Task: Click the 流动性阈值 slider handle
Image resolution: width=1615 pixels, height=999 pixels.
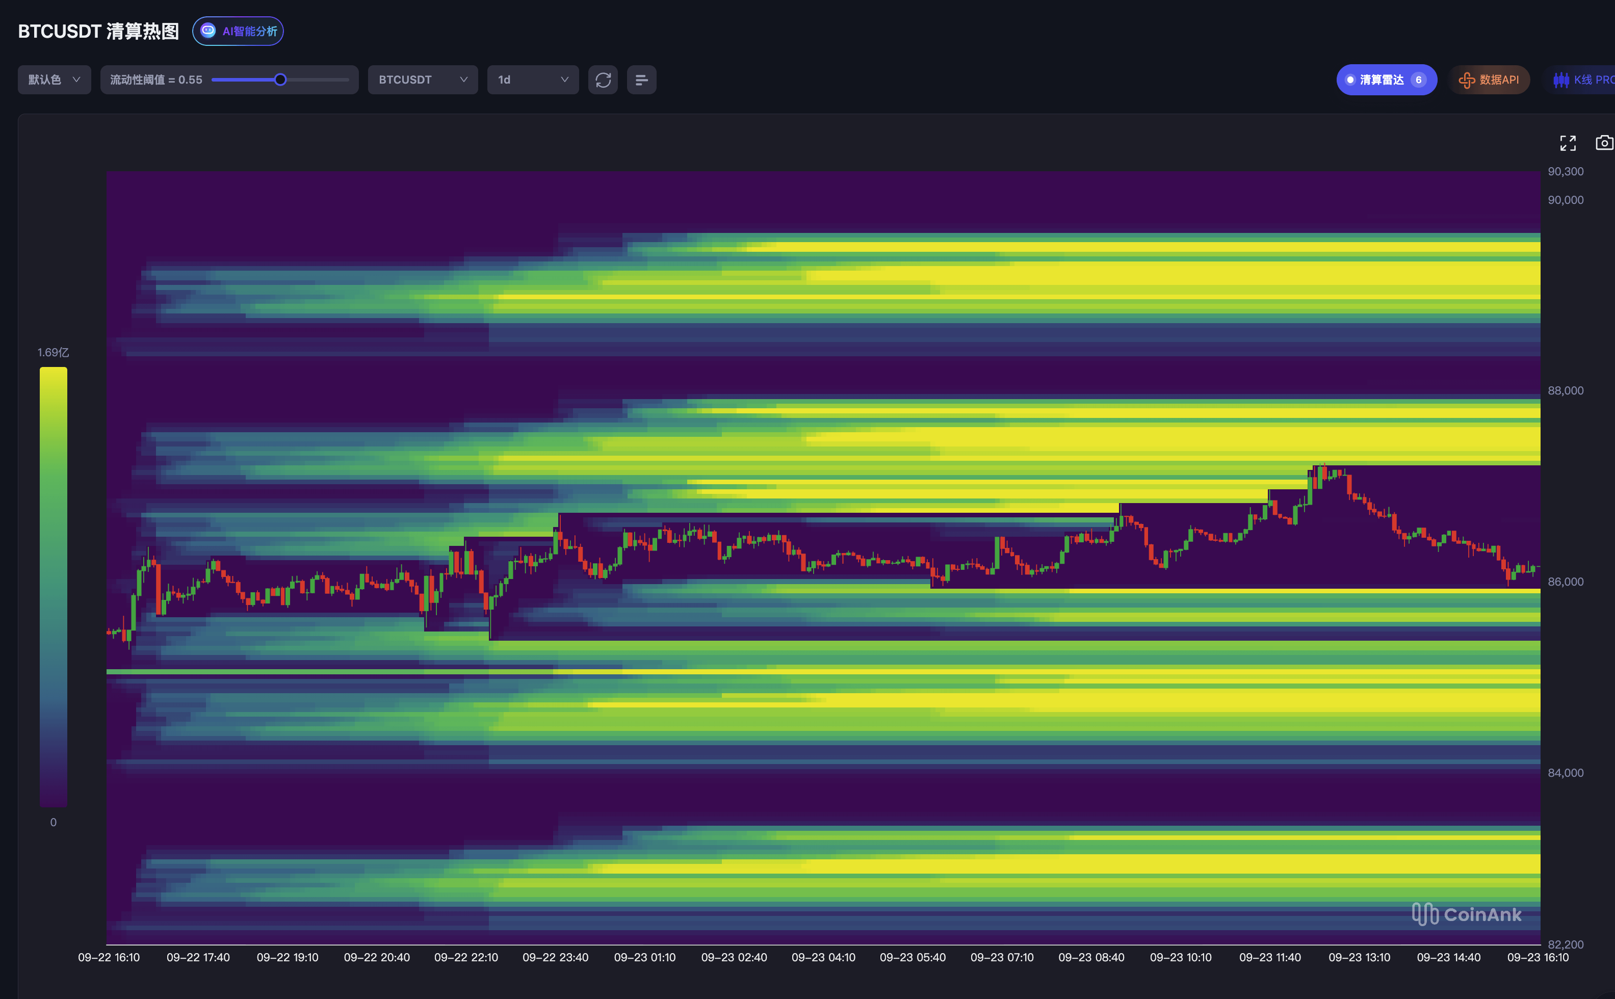Action: tap(280, 80)
